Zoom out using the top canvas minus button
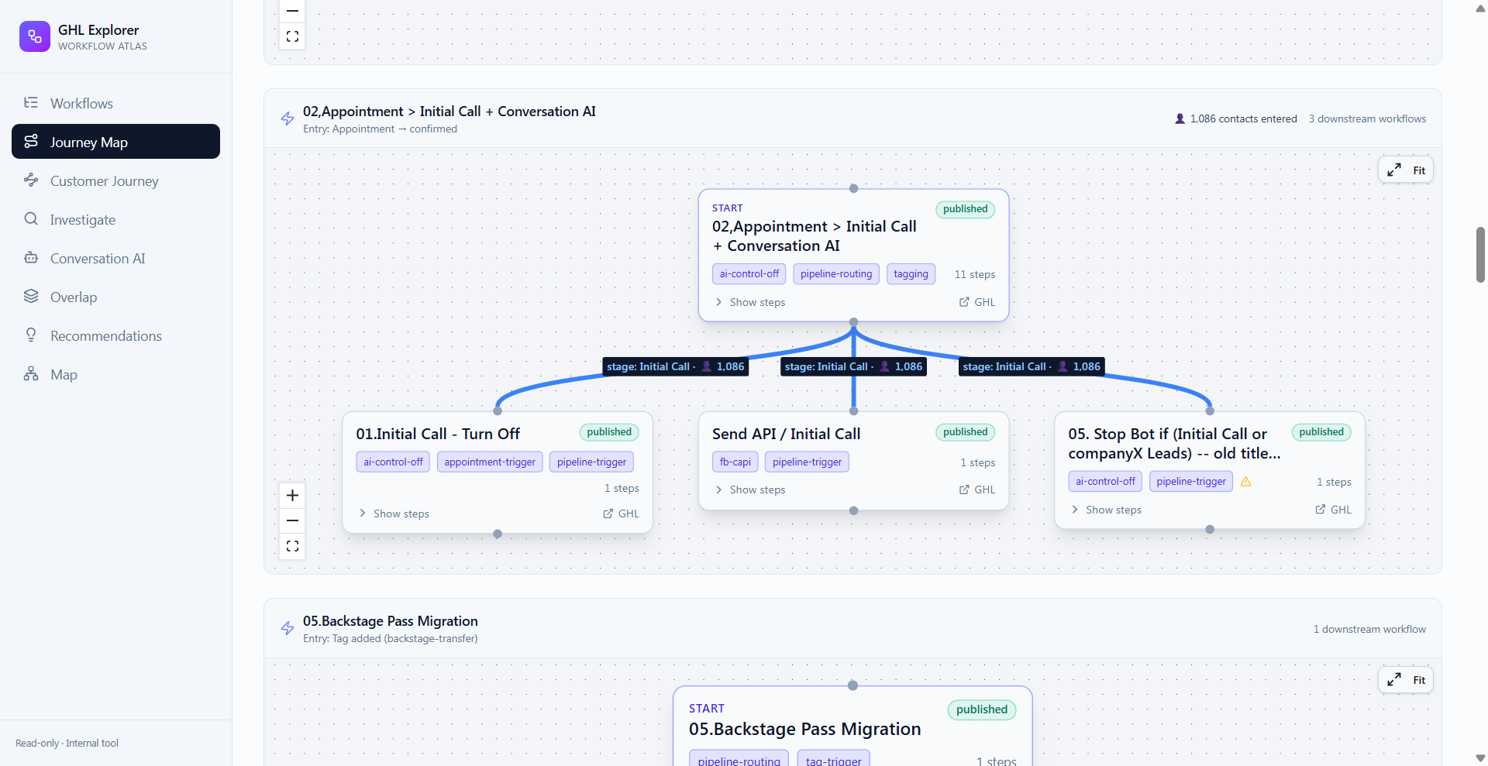This screenshot has height=766, width=1488. (292, 11)
